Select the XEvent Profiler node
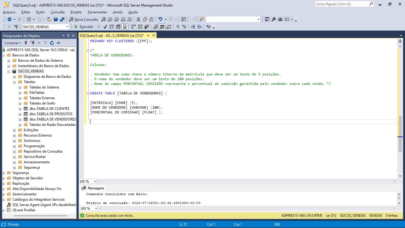 pyautogui.click(x=24, y=210)
